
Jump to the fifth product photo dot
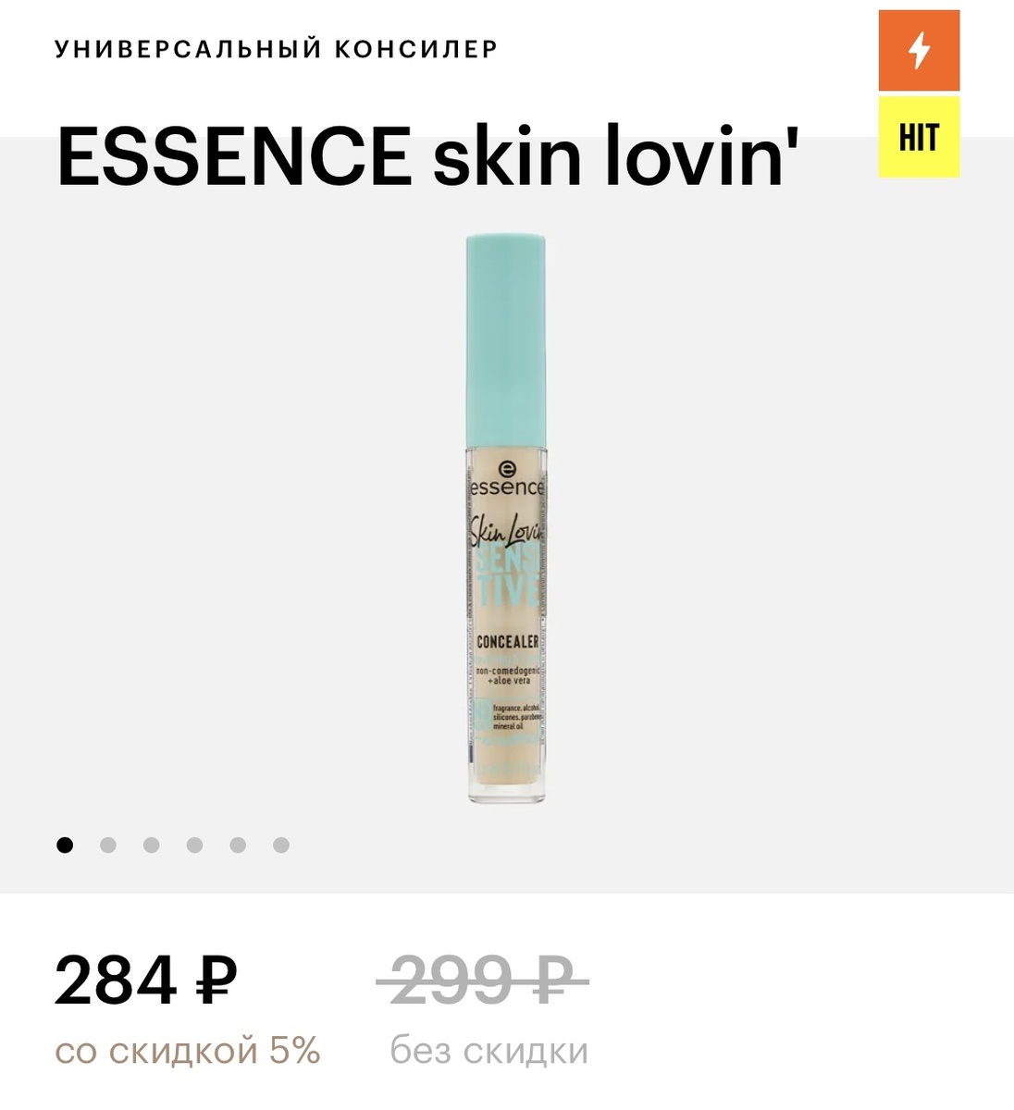238,845
